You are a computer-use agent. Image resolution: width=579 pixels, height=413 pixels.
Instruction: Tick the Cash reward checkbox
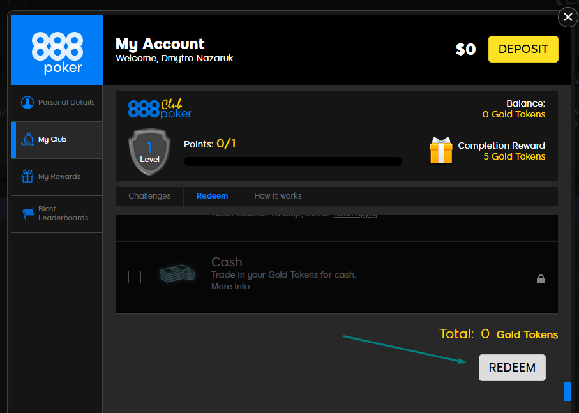point(135,277)
